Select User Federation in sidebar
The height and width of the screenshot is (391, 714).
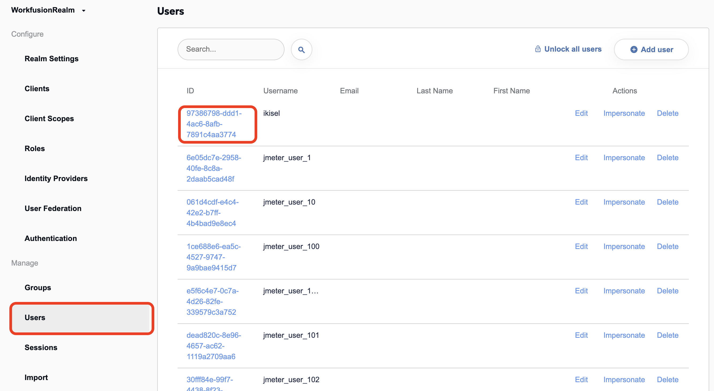(x=53, y=208)
